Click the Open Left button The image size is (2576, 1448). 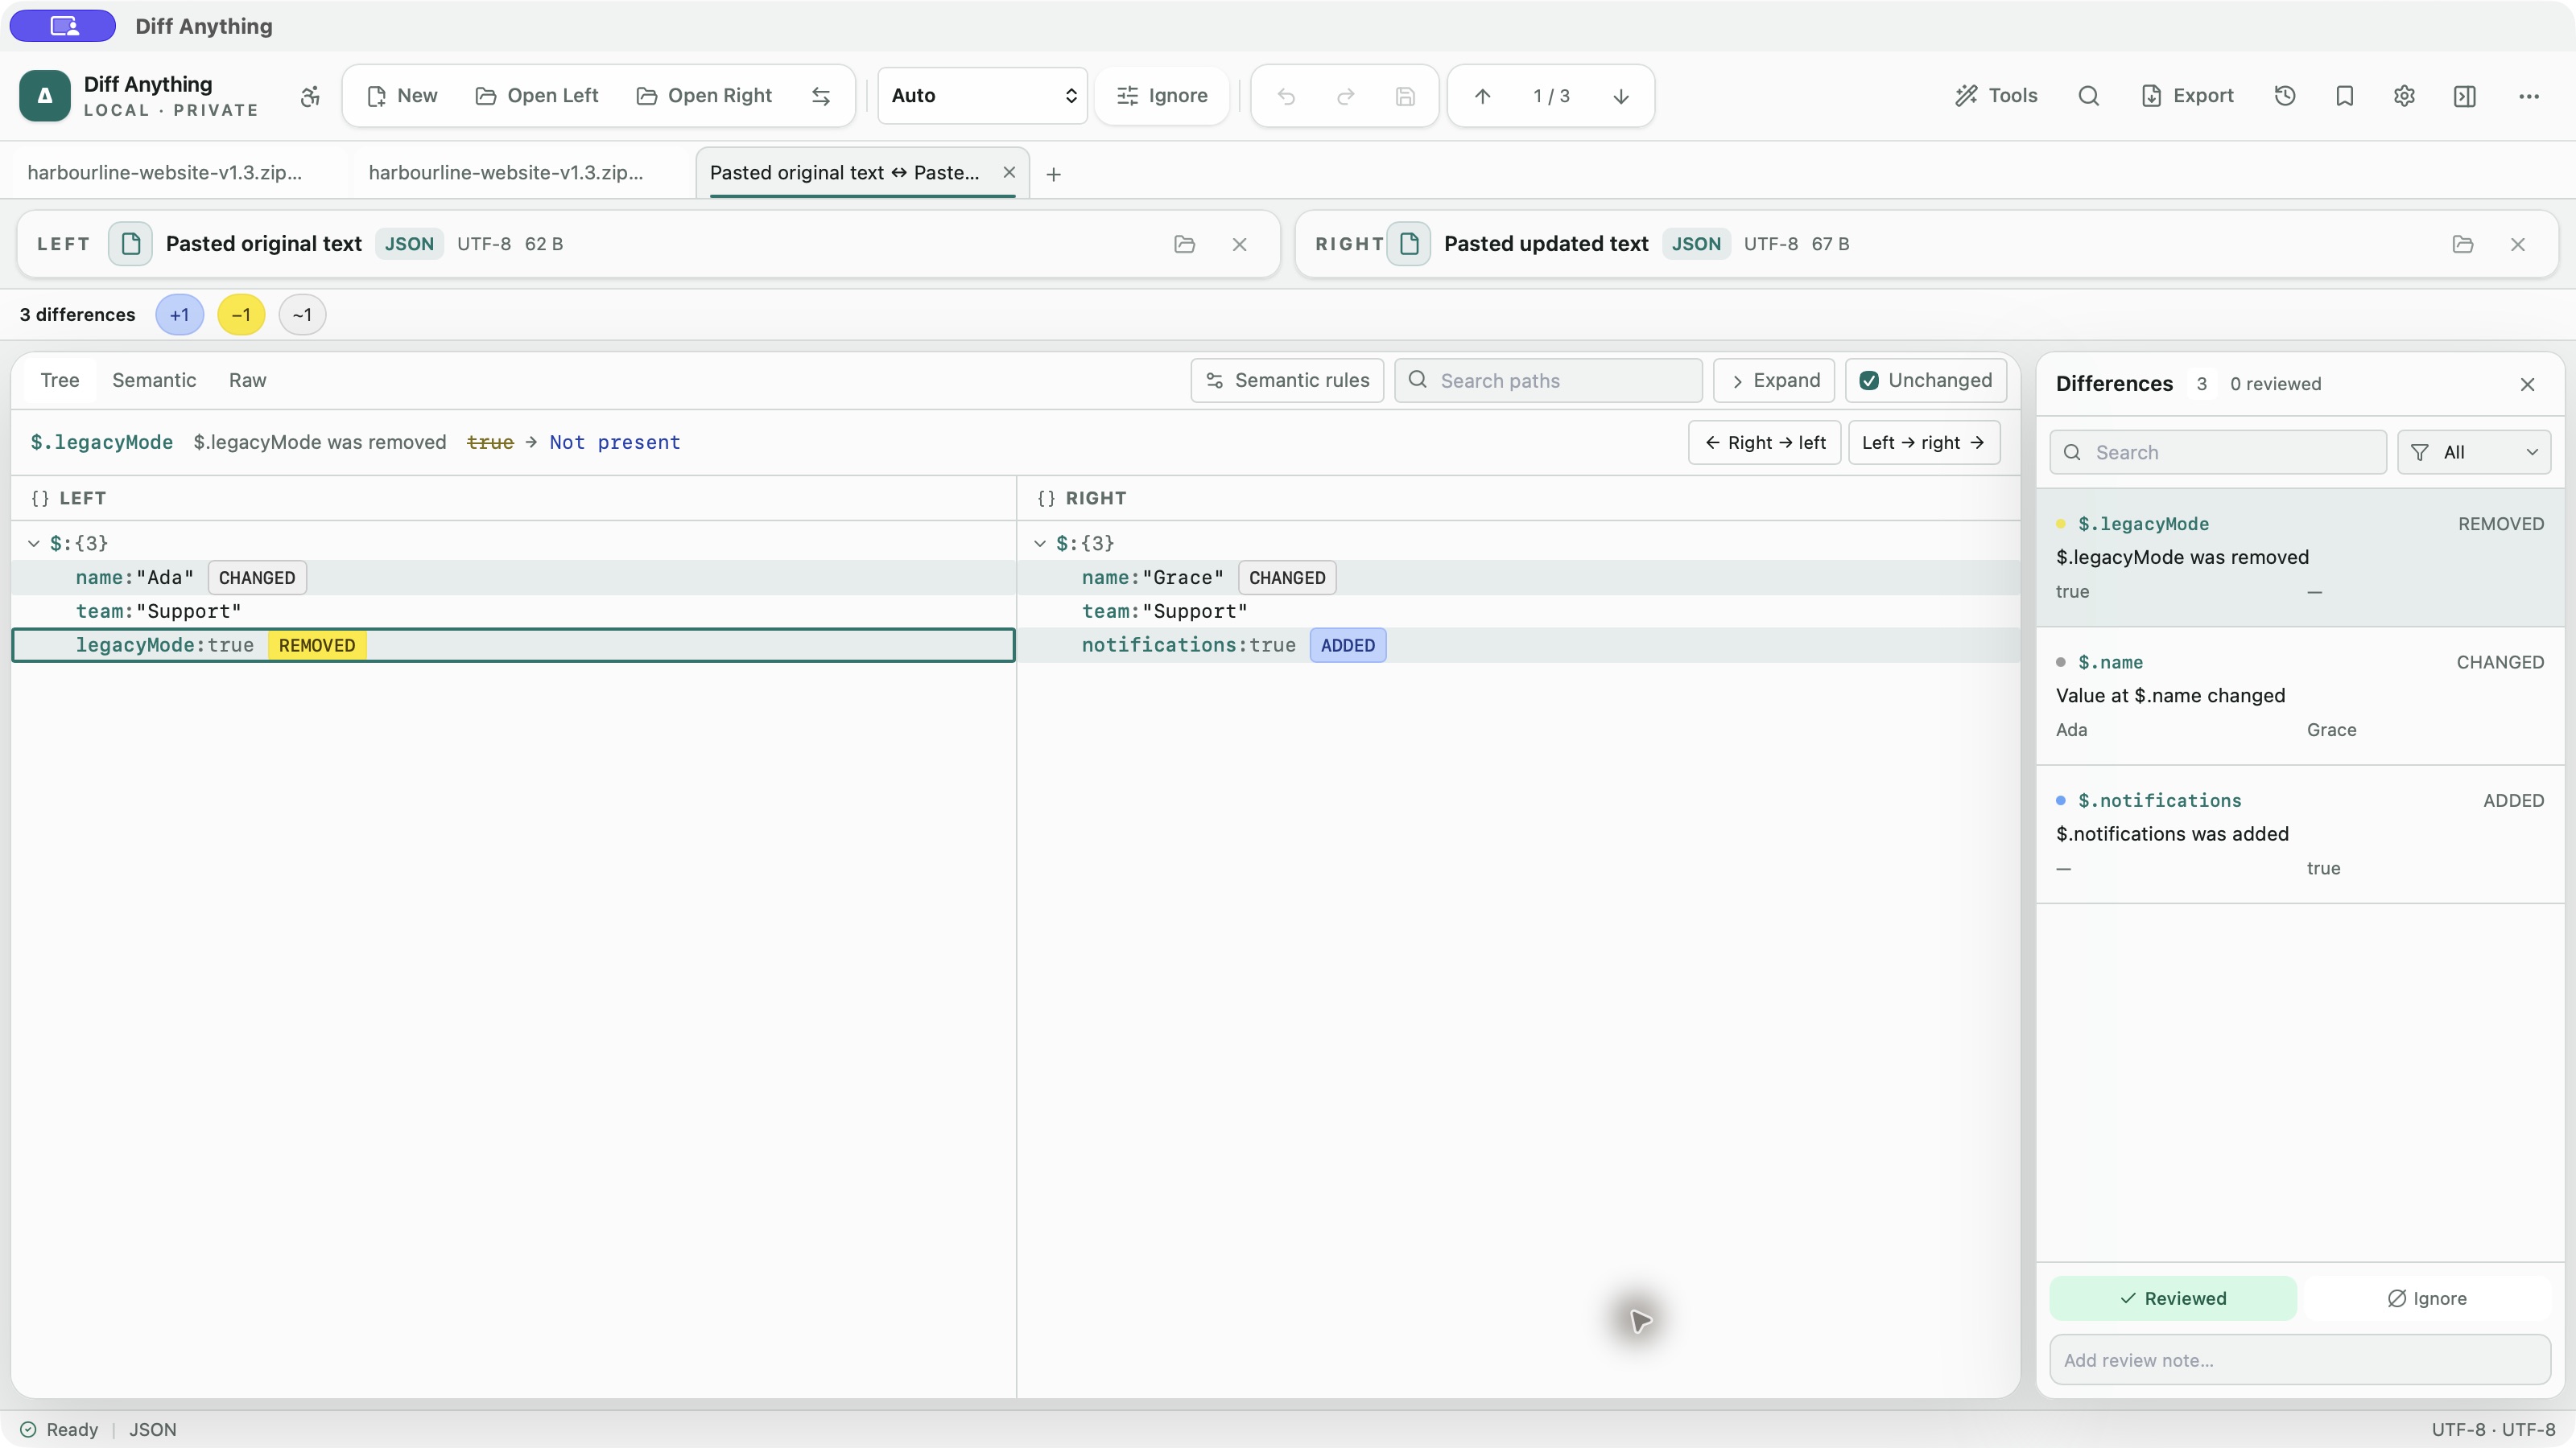tap(537, 96)
